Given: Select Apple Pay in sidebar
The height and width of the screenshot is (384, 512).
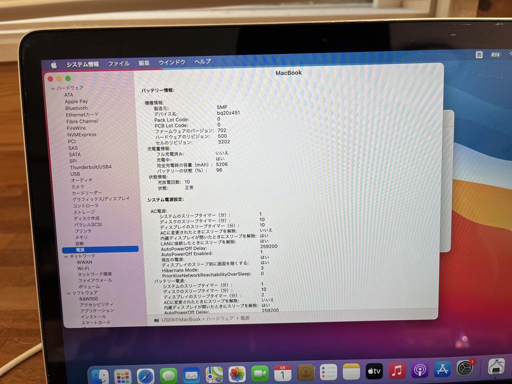Looking at the screenshot, I should click(x=76, y=101).
